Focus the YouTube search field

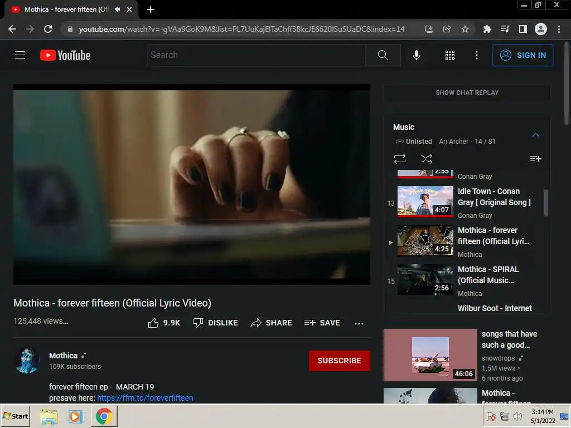[x=256, y=55]
